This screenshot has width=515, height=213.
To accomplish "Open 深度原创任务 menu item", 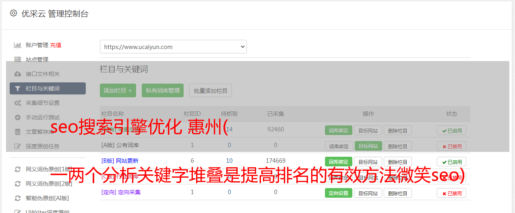I will pos(43,146).
